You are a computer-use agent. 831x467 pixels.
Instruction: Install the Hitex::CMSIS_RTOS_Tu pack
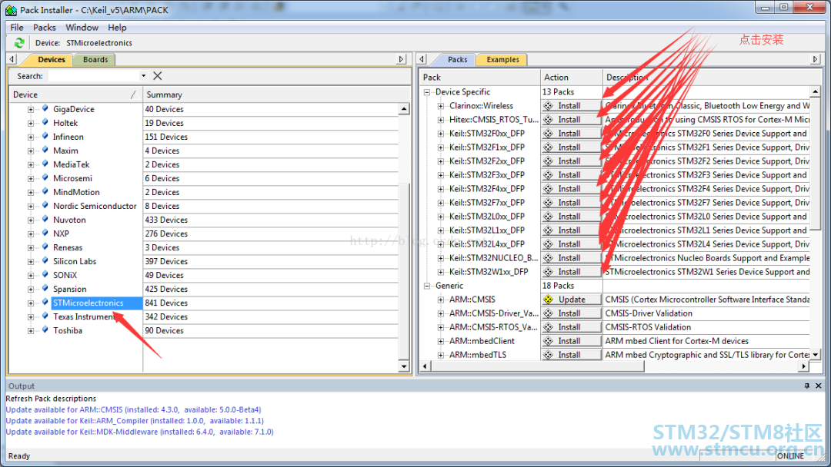(x=571, y=120)
